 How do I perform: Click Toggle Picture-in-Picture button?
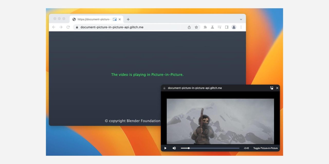point(265,148)
